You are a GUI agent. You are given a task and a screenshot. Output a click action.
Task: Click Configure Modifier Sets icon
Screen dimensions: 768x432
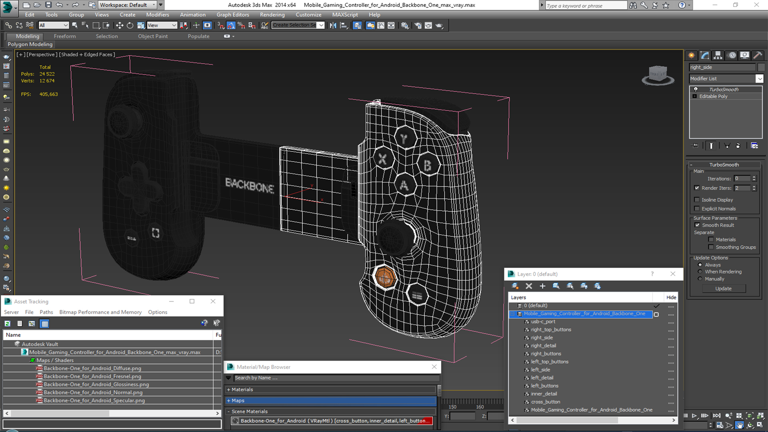754,146
